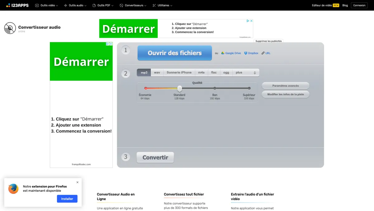Set quality to Bon 192 kbps point
Image resolution: width=374 pixels, height=211 pixels.
[215, 89]
